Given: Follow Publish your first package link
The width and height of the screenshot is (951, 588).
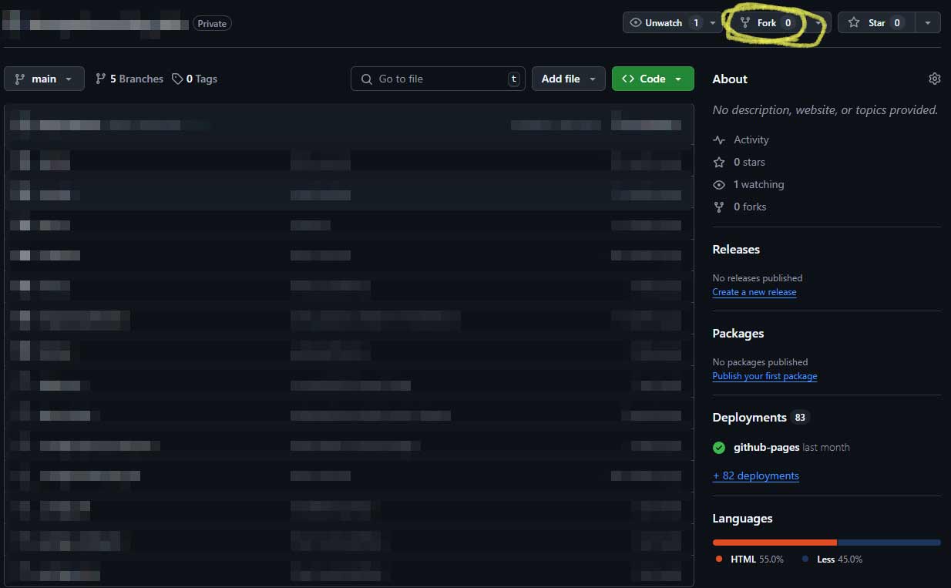Looking at the screenshot, I should 764,376.
